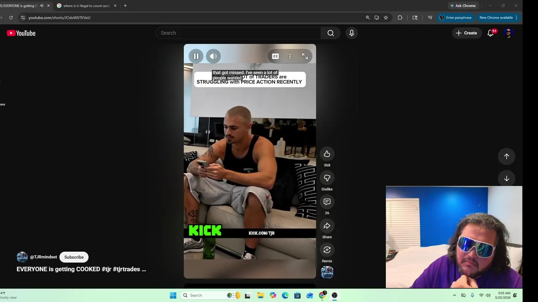Open the @TJRmindset channel name link

(43, 257)
